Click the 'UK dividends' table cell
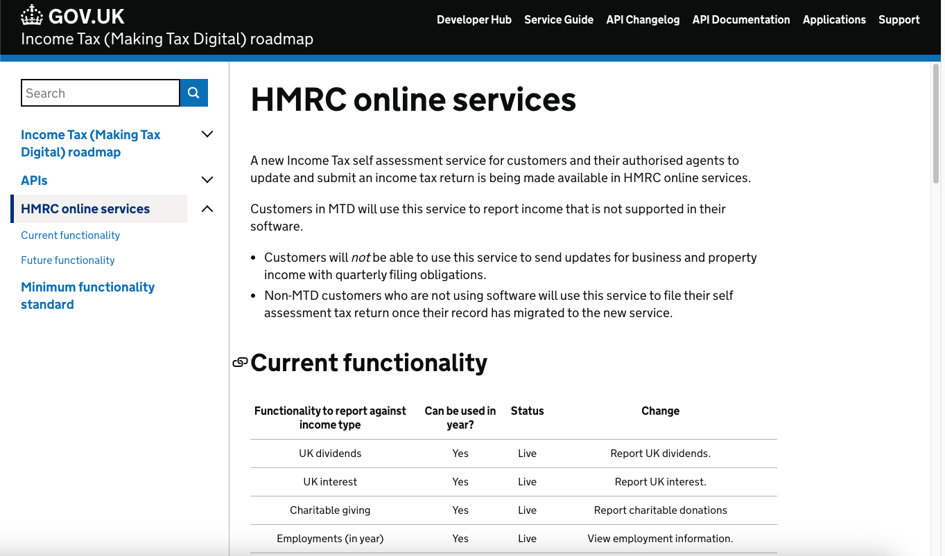Screen dimensions: 945x556 click(330, 454)
